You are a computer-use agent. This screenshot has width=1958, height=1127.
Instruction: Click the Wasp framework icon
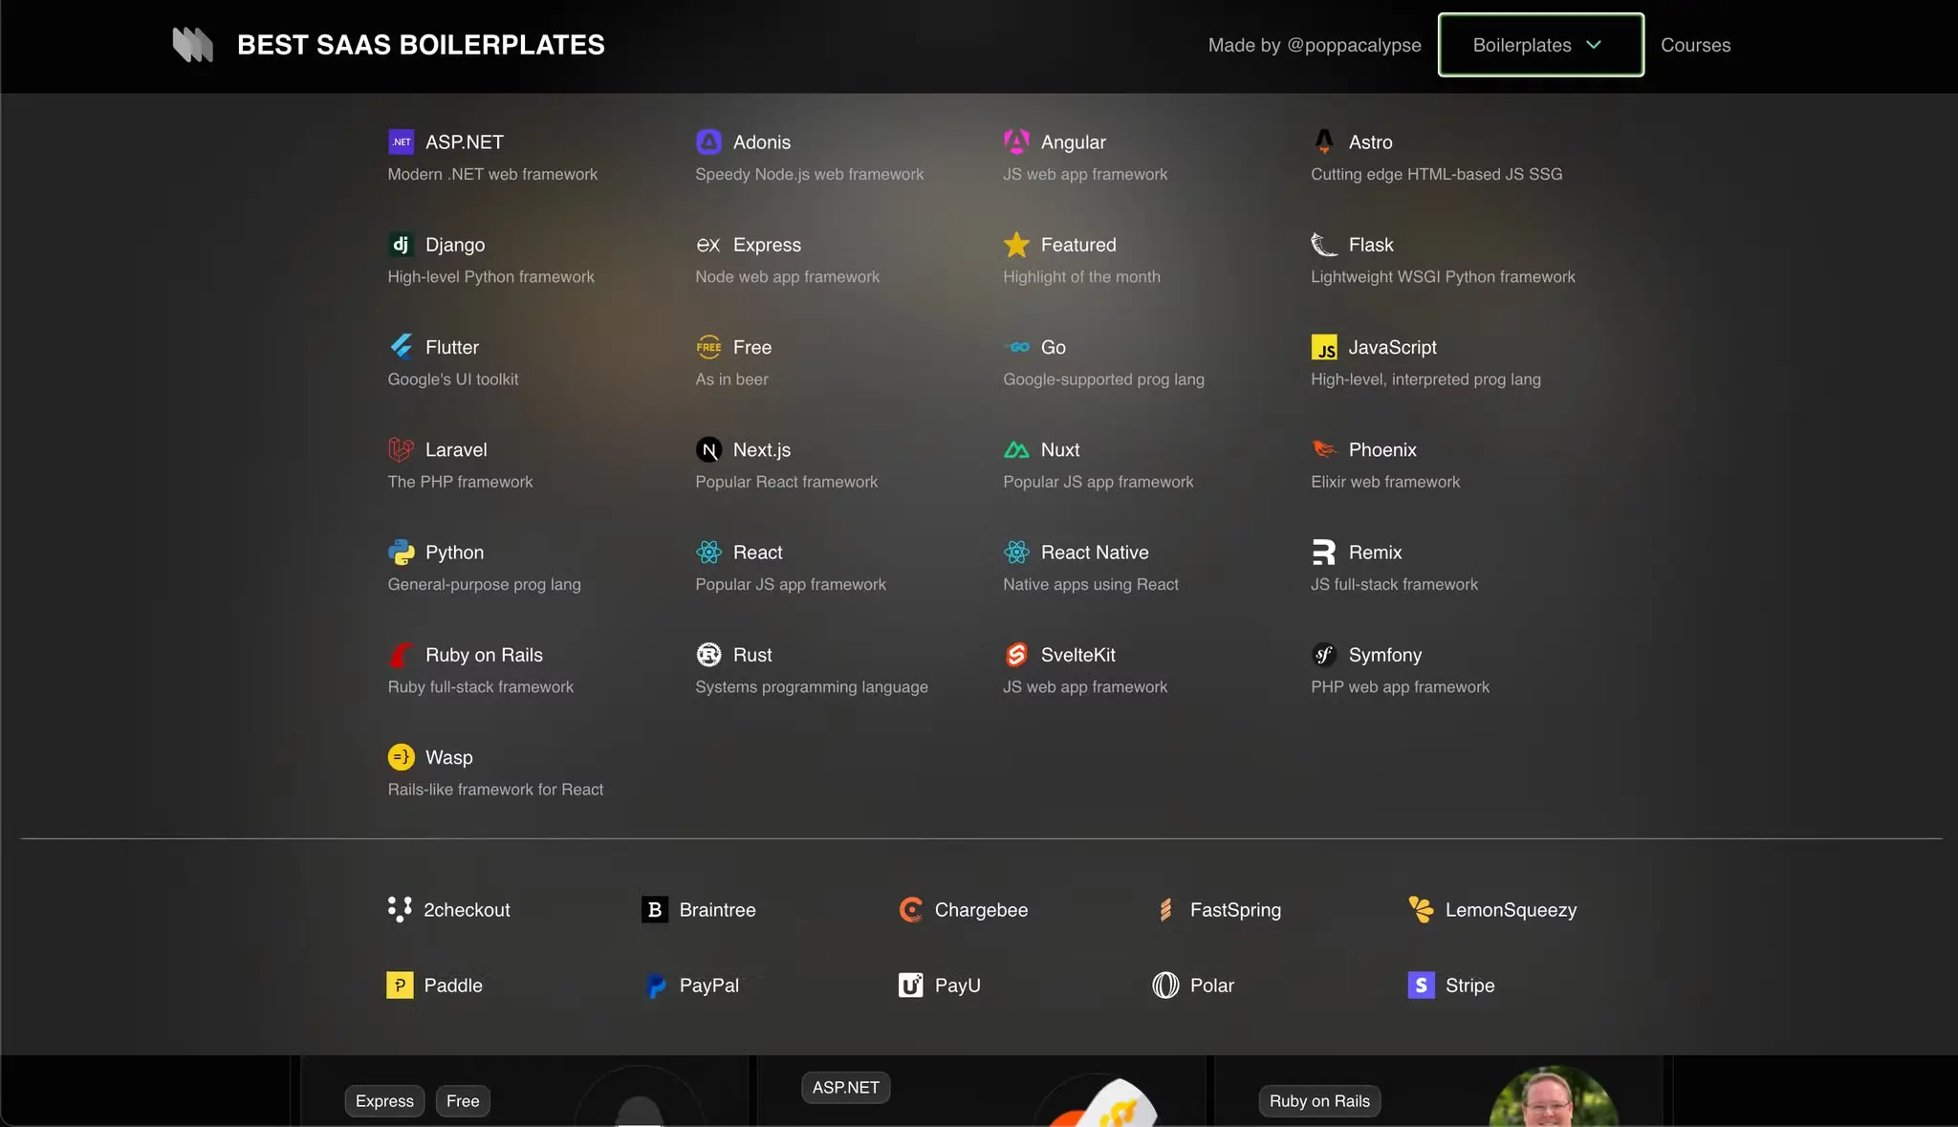pos(401,757)
